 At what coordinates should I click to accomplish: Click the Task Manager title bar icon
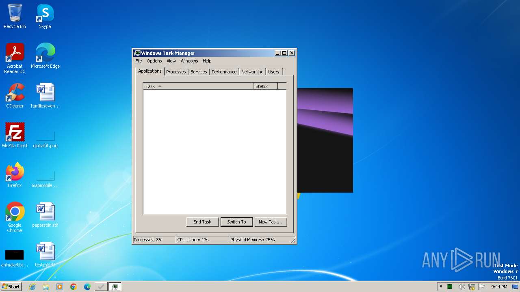137,53
